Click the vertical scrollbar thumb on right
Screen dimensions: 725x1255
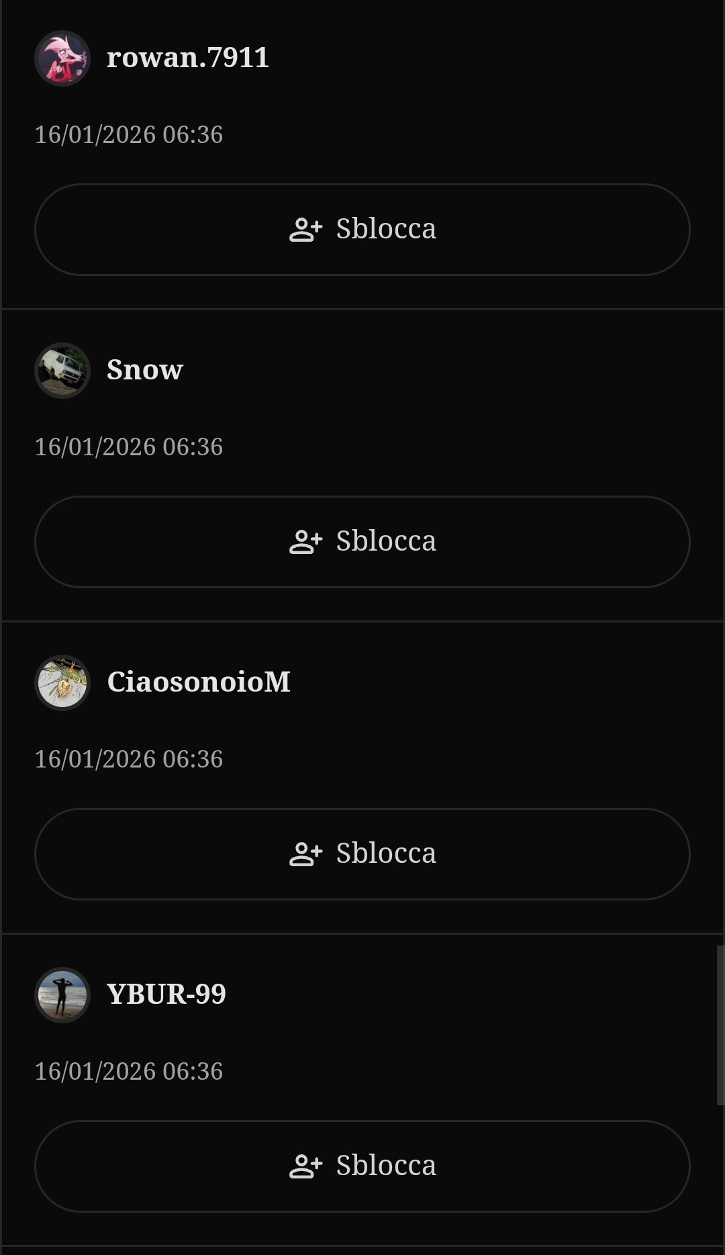(720, 1025)
